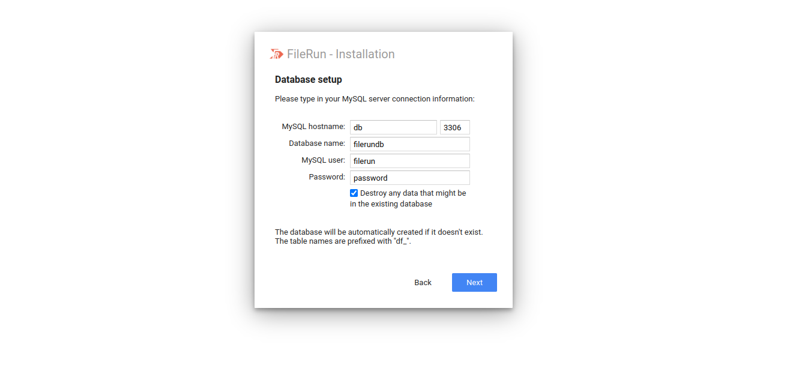
Task: Click the "FileRun - Installation" title text
Action: coord(340,54)
